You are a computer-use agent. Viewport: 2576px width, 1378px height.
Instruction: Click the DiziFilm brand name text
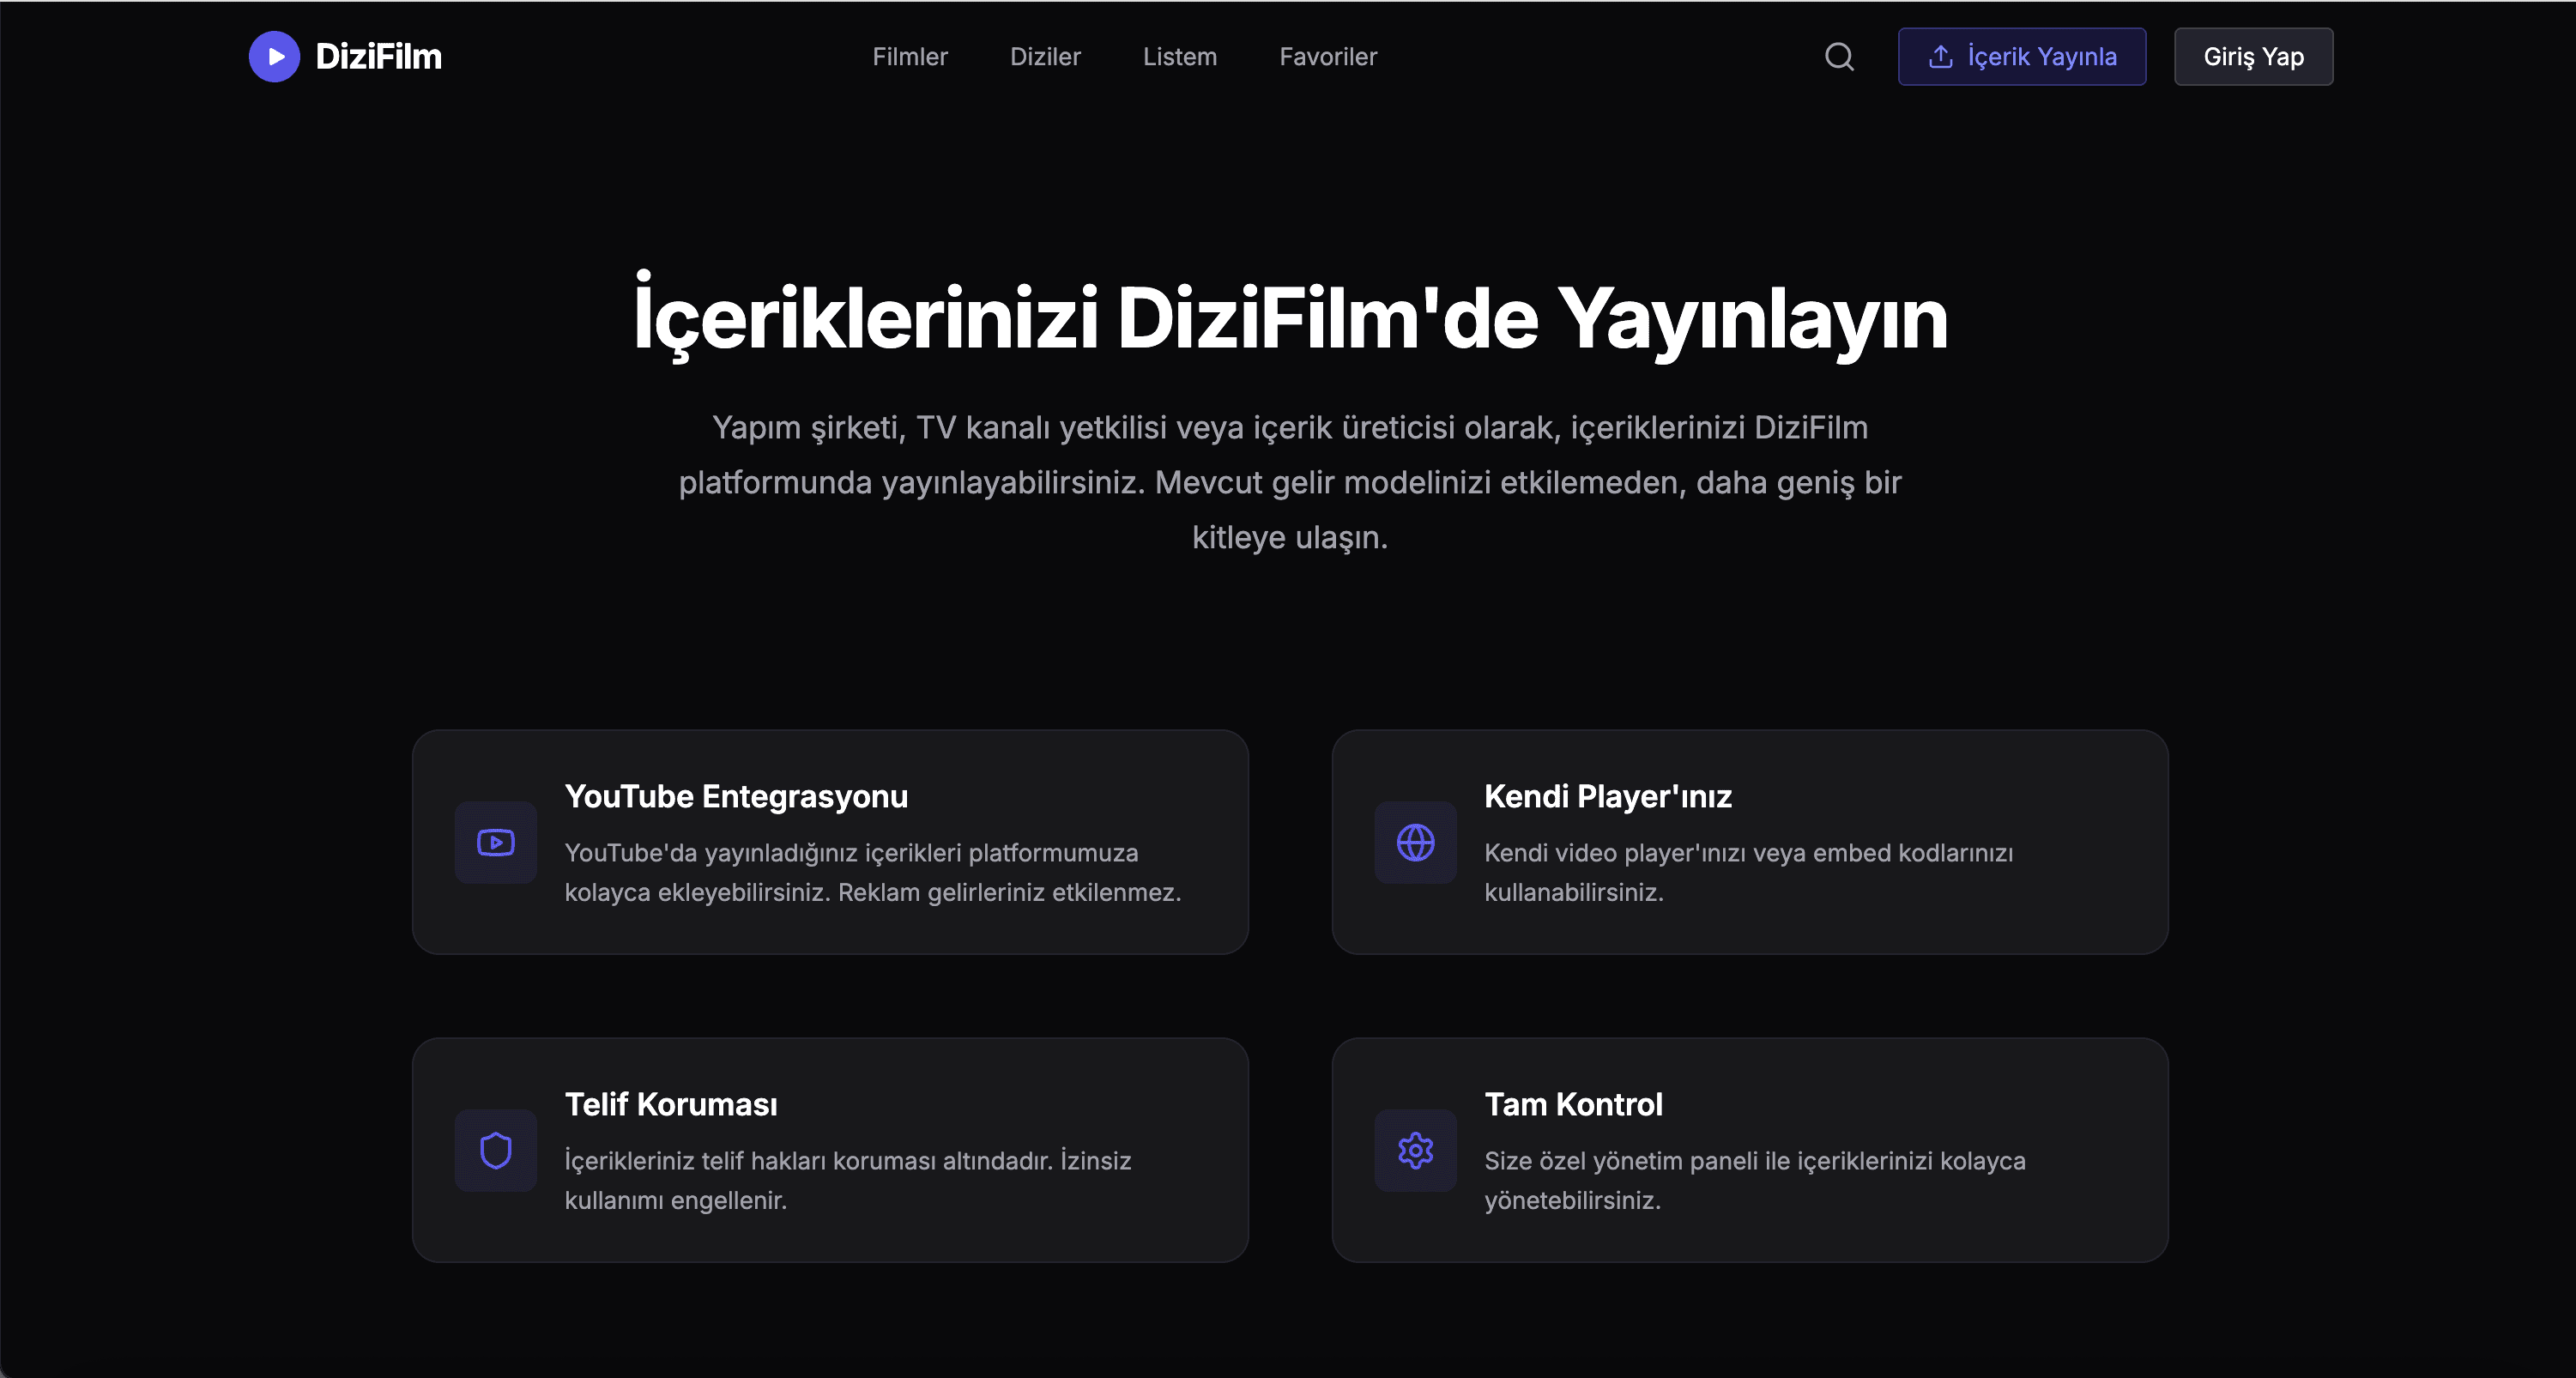pos(378,57)
